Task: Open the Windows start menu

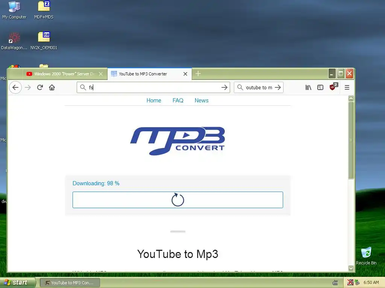Action: [x=17, y=282]
